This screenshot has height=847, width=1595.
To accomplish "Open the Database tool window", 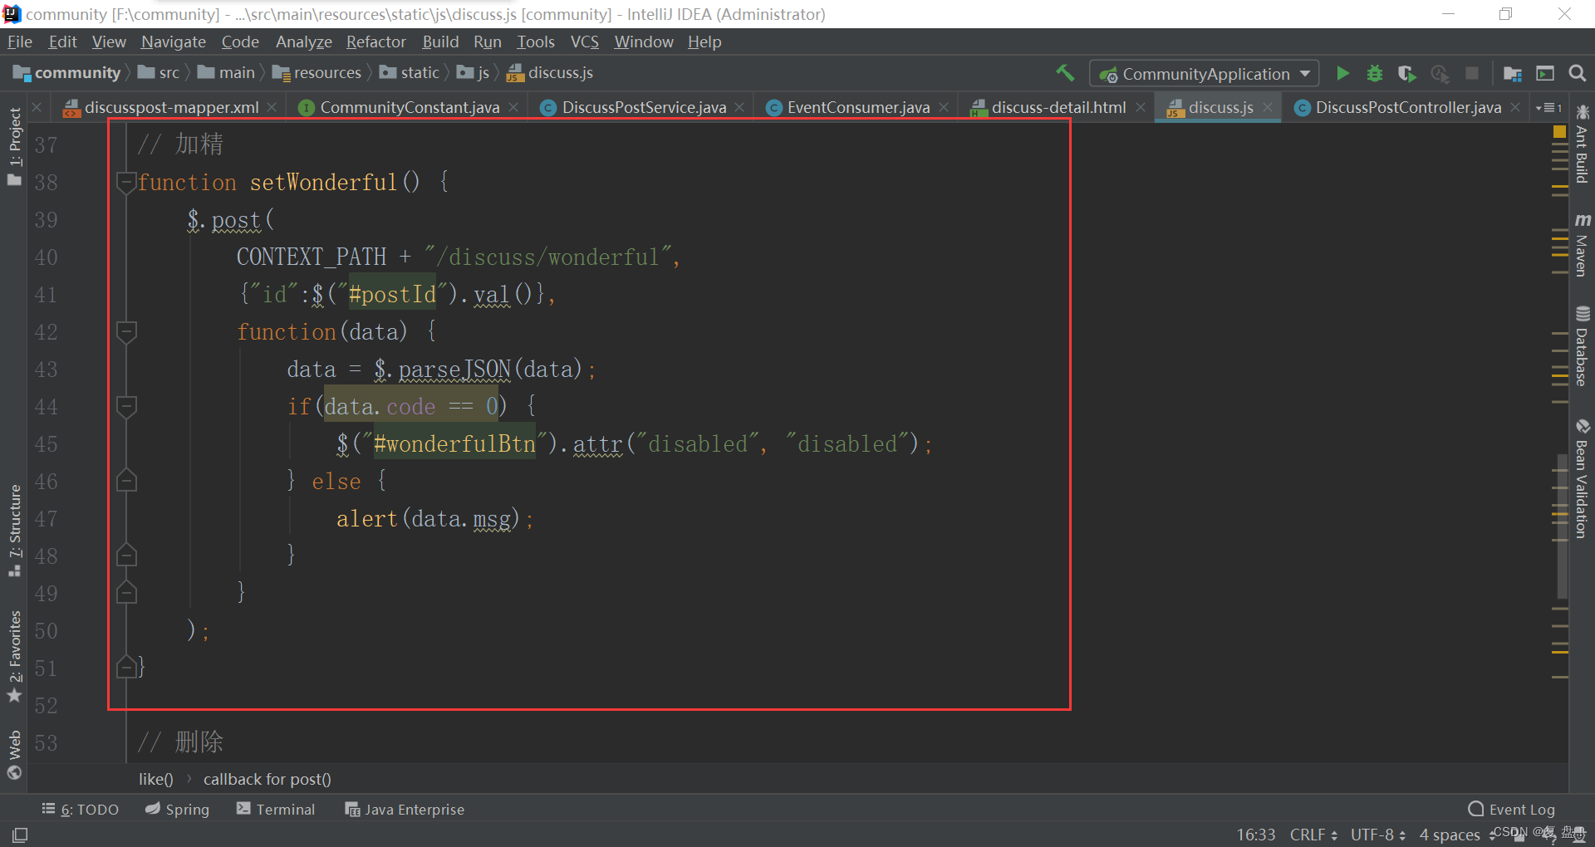I will point(1582,346).
